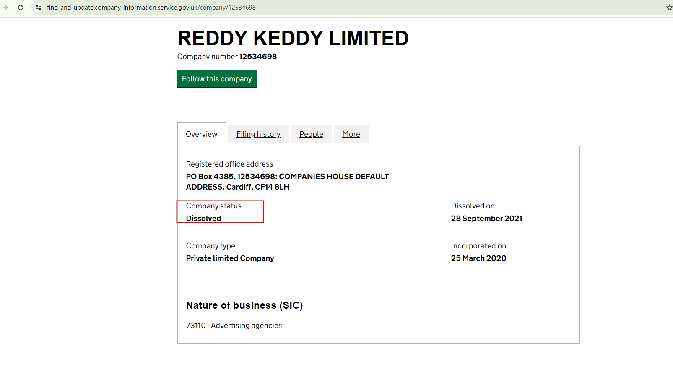Viewport: 673px width, 370px height.
Task: Open the More tab
Action: pos(351,134)
